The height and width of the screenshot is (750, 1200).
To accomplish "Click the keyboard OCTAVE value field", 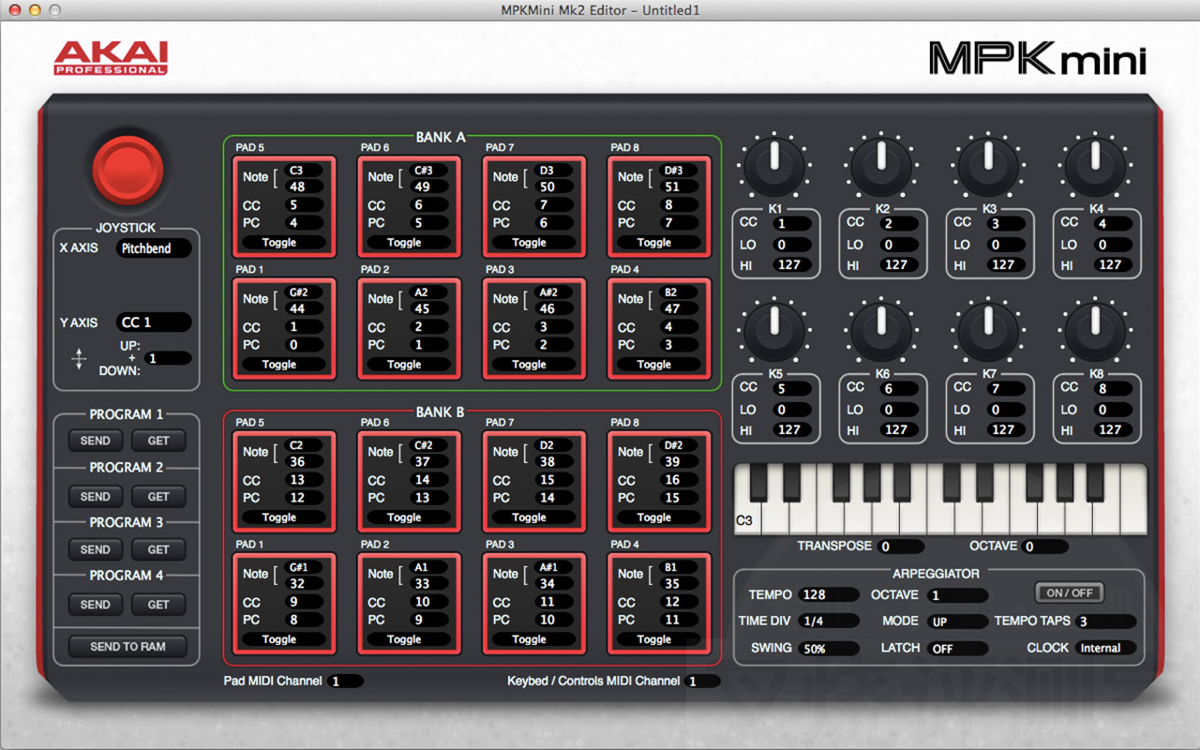I will click(x=1045, y=547).
